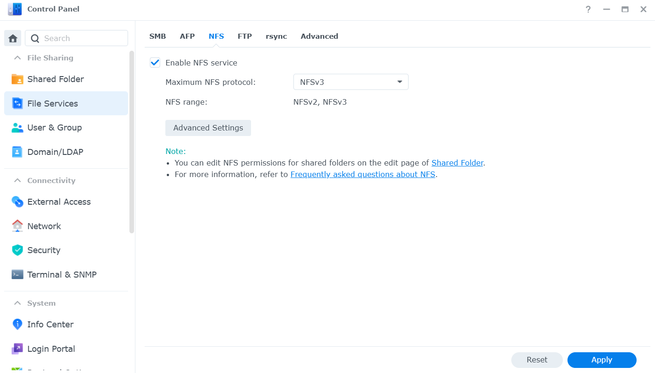655x373 pixels.
Task: Click the help question mark icon
Action: (x=588, y=9)
